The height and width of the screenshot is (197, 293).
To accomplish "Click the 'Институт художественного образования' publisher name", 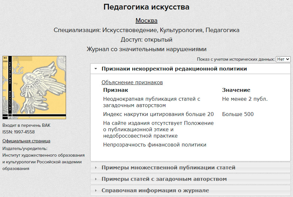I will tap(43, 162).
